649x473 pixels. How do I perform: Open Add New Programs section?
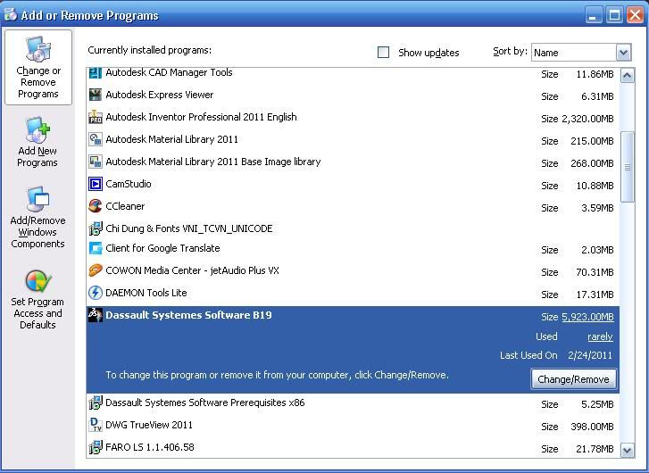coord(37,142)
